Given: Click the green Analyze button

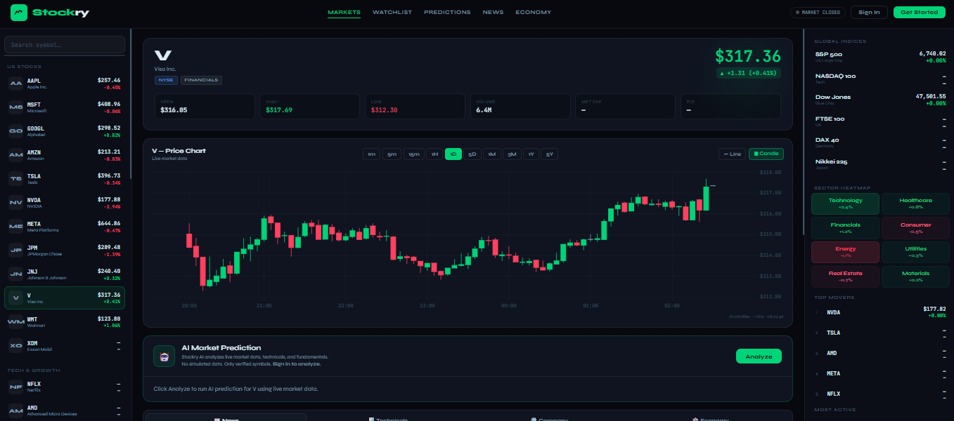Looking at the screenshot, I should coord(758,356).
